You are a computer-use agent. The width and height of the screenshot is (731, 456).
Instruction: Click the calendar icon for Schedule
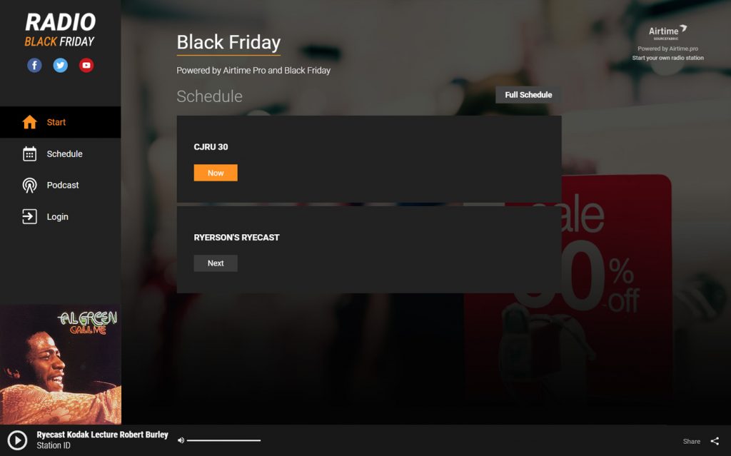[x=29, y=154]
